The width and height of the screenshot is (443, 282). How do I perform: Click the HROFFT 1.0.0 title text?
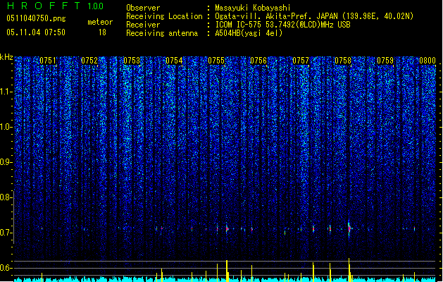pyautogui.click(x=55, y=6)
